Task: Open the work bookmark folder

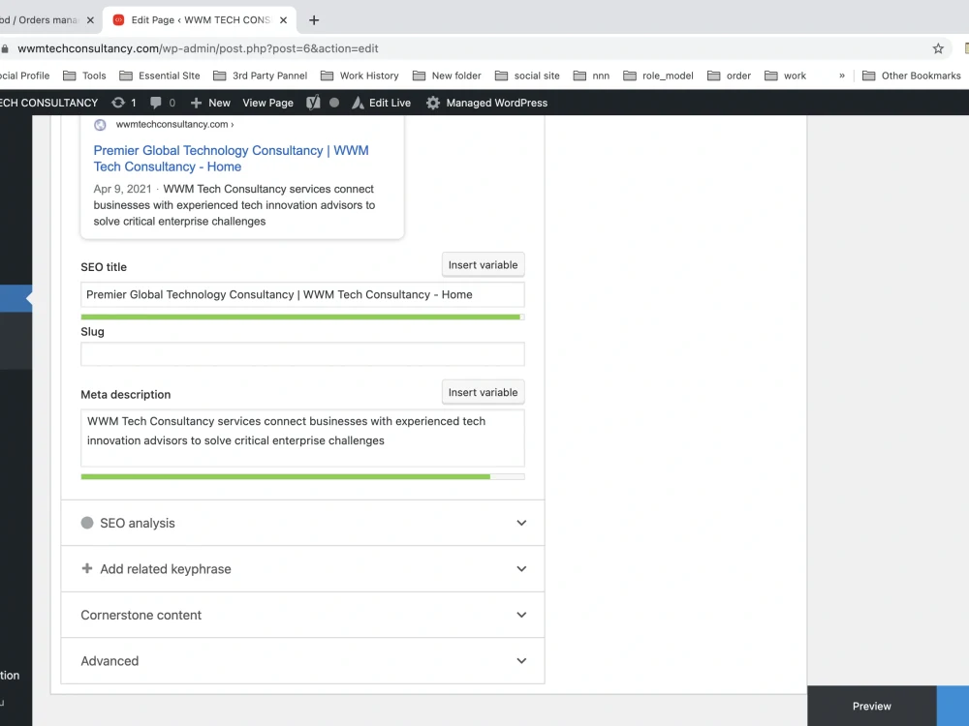Action: (x=786, y=76)
